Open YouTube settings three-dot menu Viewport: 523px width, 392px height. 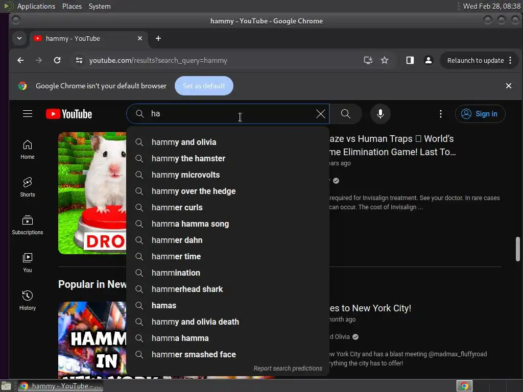(x=441, y=114)
